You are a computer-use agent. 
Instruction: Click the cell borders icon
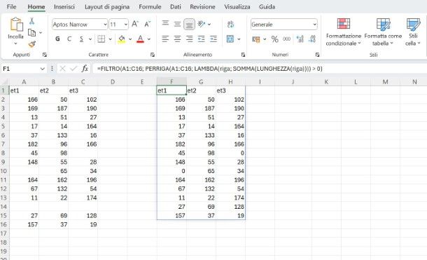click(x=101, y=39)
